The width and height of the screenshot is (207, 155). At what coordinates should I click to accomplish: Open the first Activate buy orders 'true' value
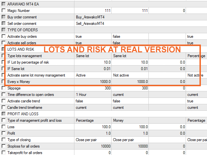pyautogui.click(x=79, y=36)
